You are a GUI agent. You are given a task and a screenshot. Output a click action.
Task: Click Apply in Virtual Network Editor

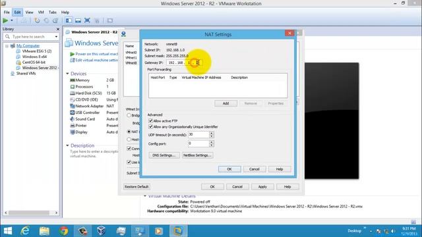(262, 187)
